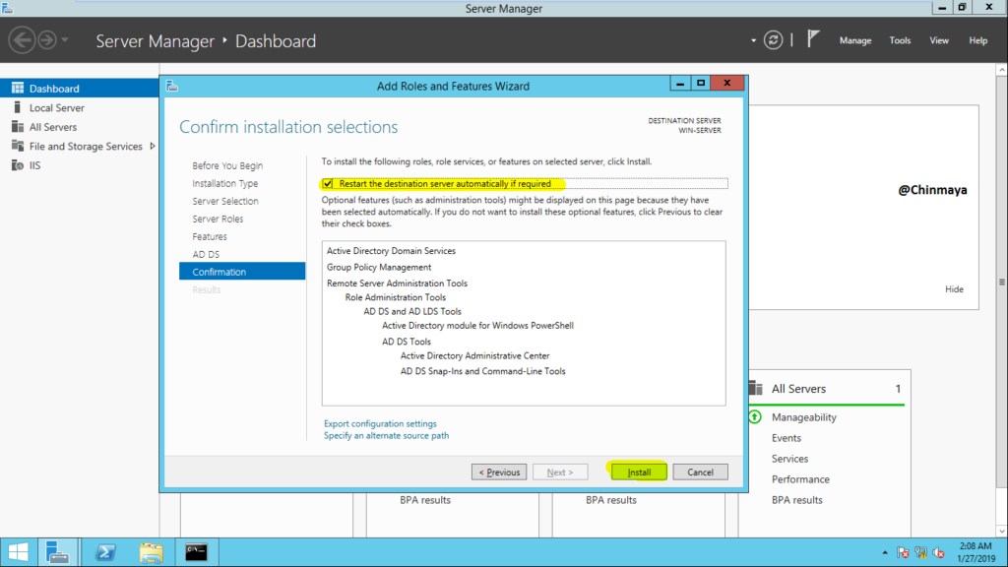
Task: Click 'AD DS Snap-Ins and Command-Line Tools'
Action: [x=482, y=371]
